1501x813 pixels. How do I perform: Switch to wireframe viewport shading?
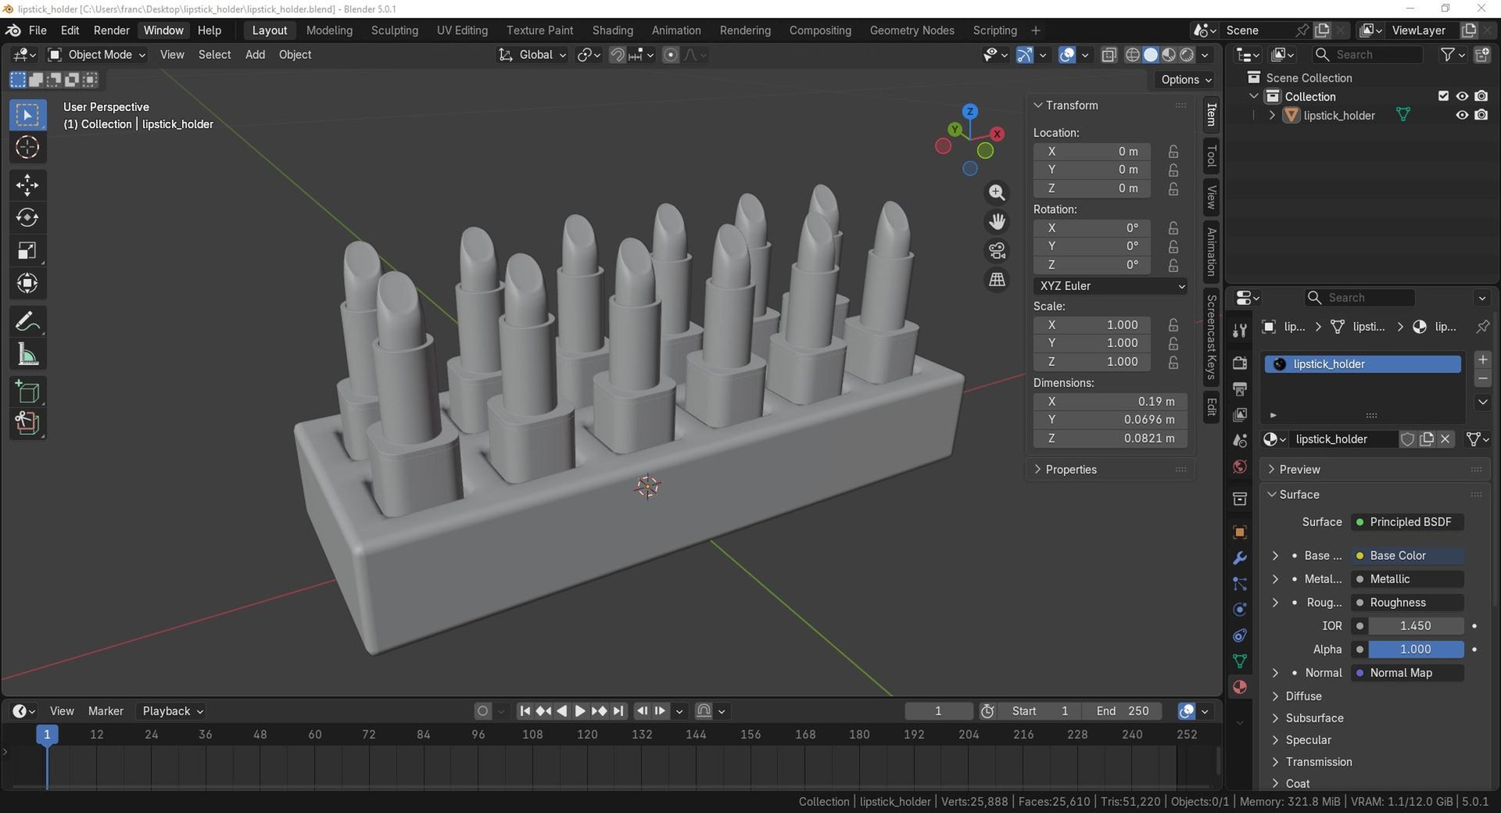(x=1132, y=55)
